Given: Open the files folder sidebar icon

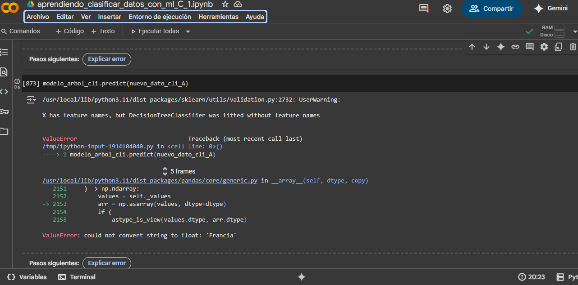Looking at the screenshot, I should 4,131.
